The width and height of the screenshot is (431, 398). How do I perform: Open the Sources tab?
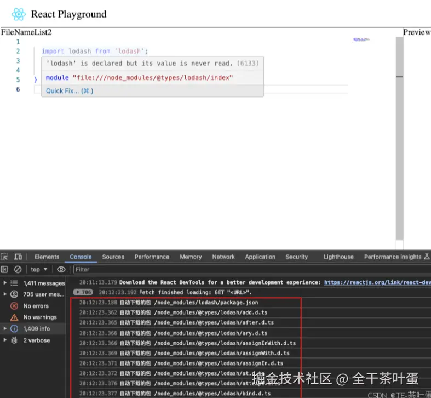pyautogui.click(x=113, y=257)
